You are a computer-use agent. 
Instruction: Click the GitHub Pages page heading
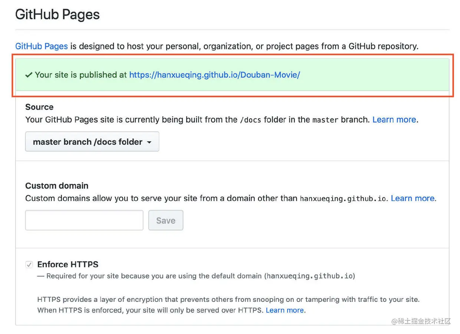[x=57, y=14]
